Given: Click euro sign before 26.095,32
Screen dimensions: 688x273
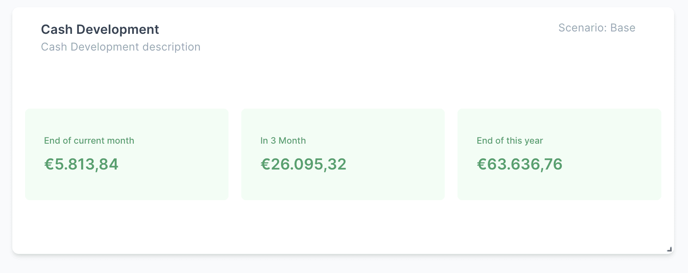Looking at the screenshot, I should [x=265, y=164].
